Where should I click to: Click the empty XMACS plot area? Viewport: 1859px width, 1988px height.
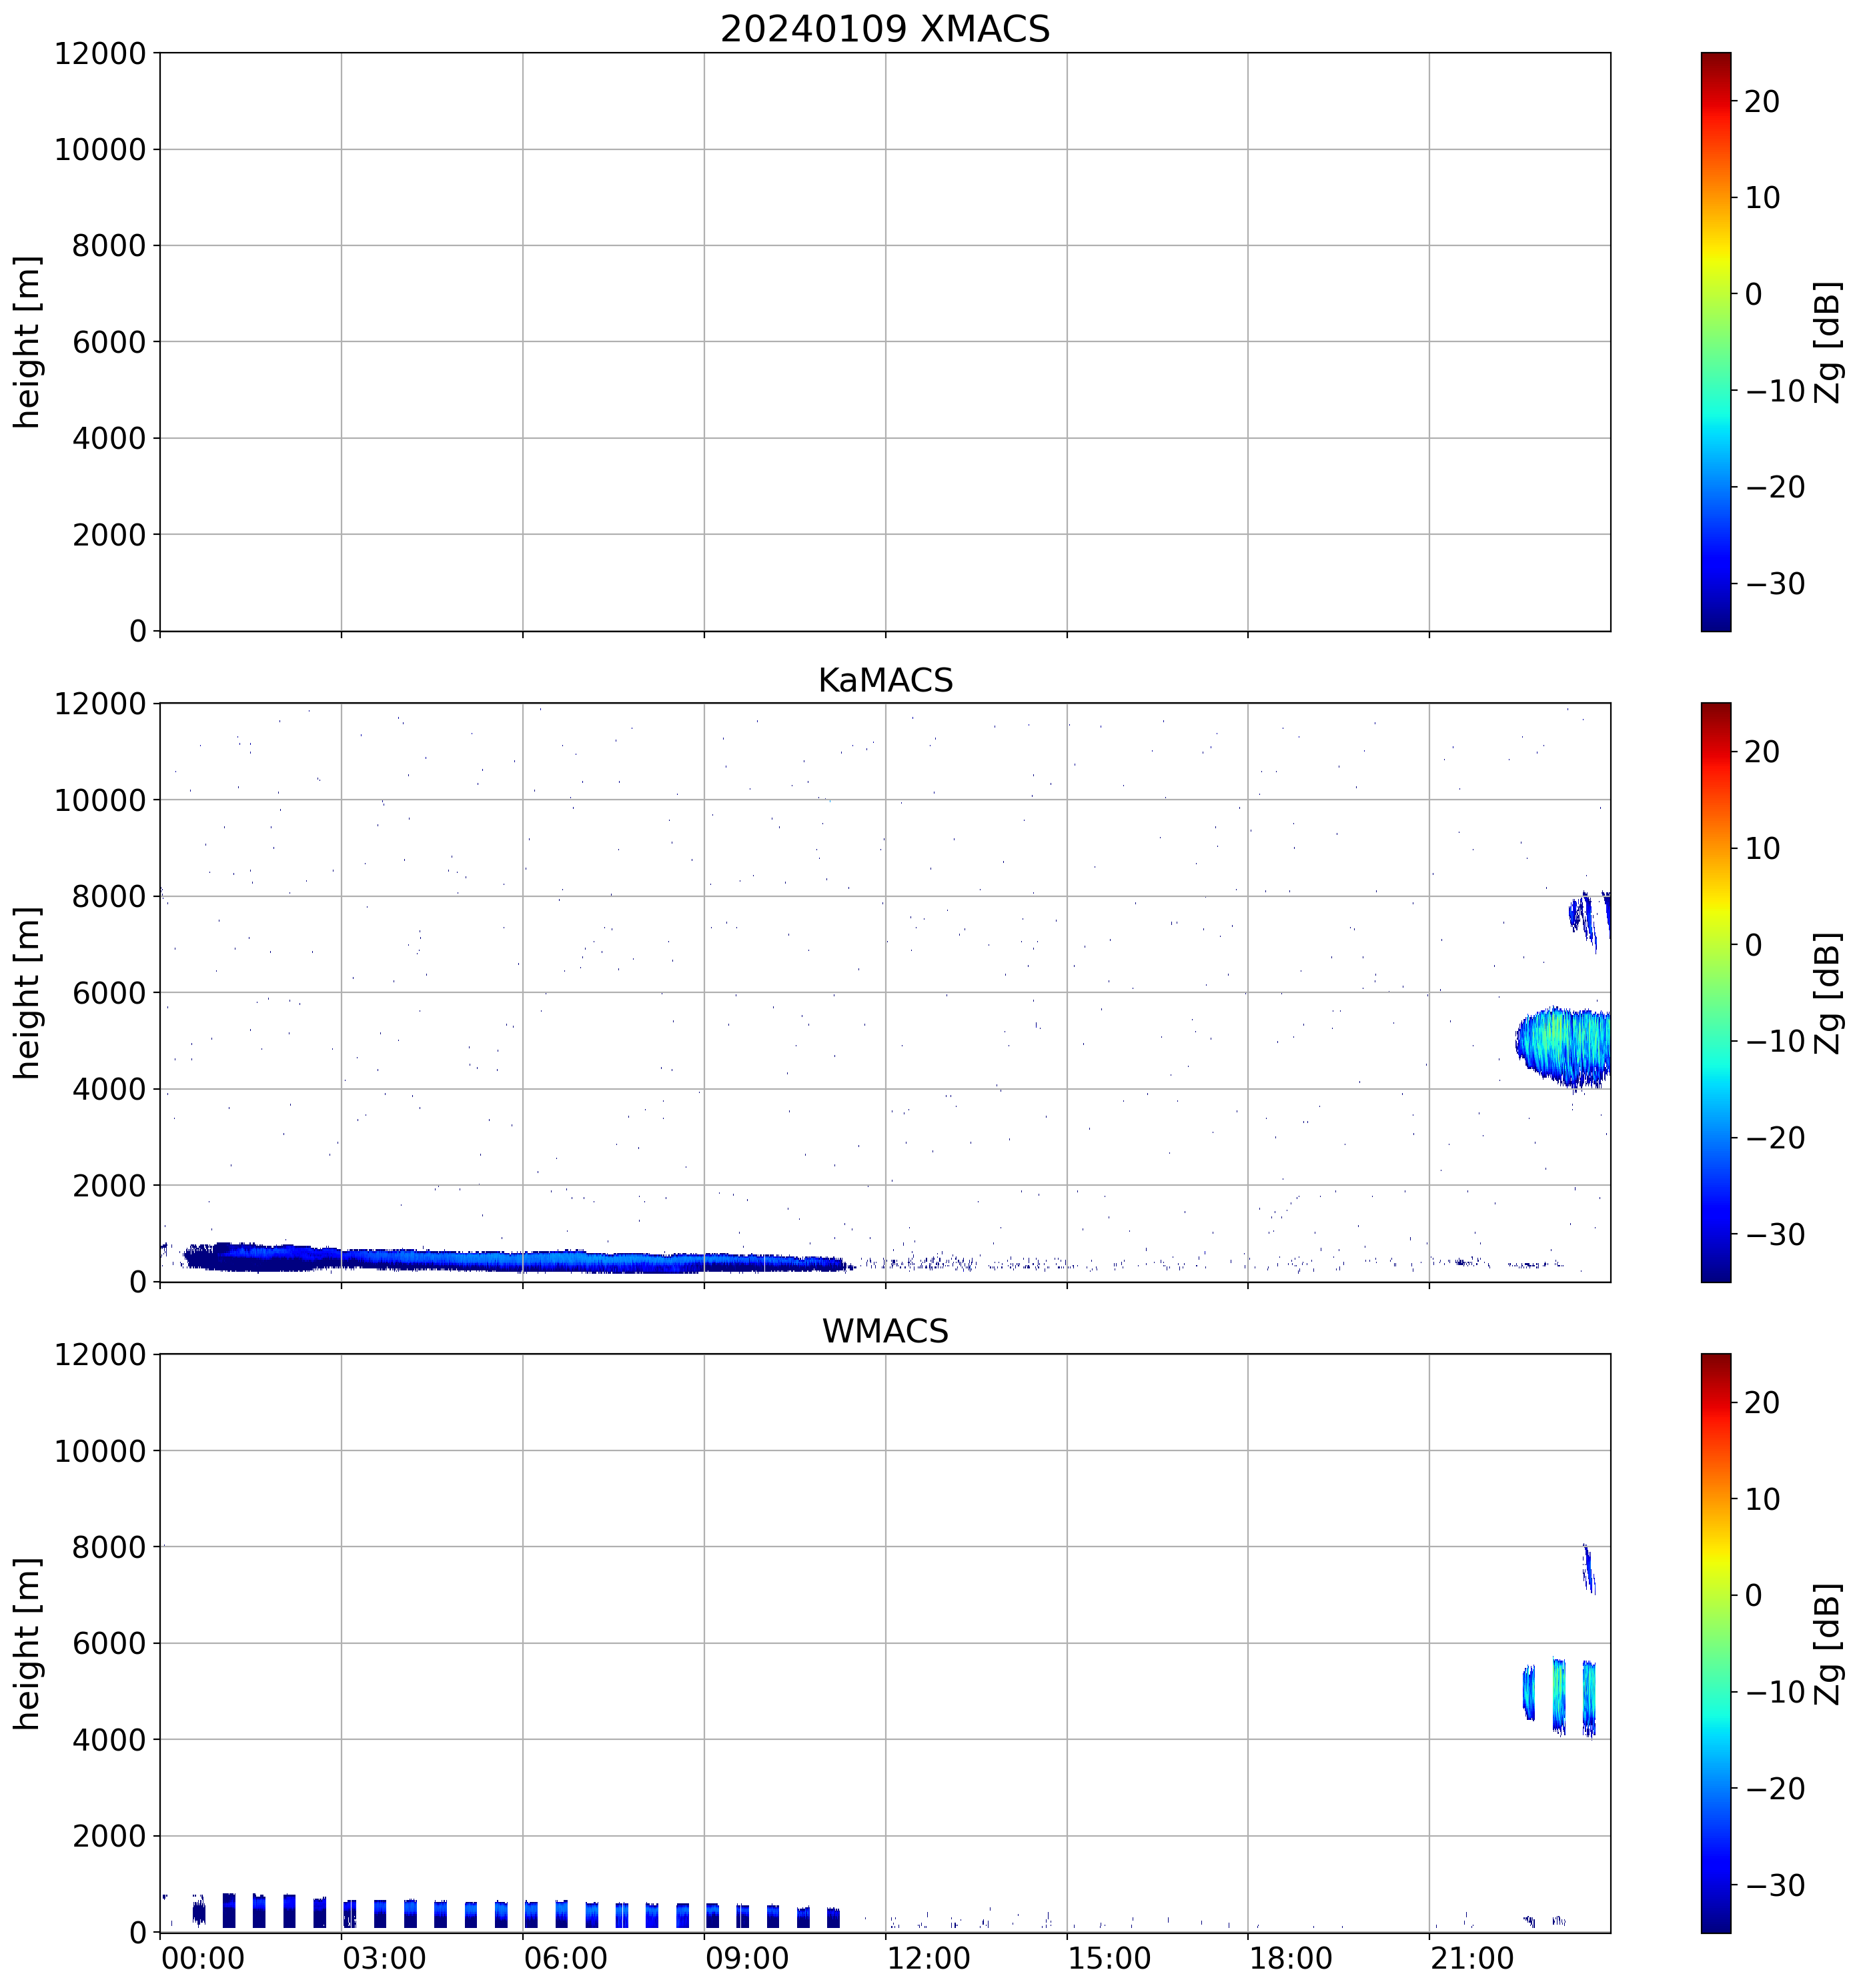pyautogui.click(x=884, y=341)
